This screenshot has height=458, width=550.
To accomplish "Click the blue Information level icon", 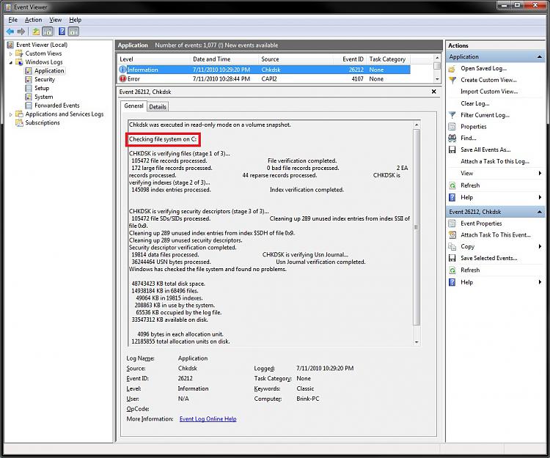I will tap(122, 70).
